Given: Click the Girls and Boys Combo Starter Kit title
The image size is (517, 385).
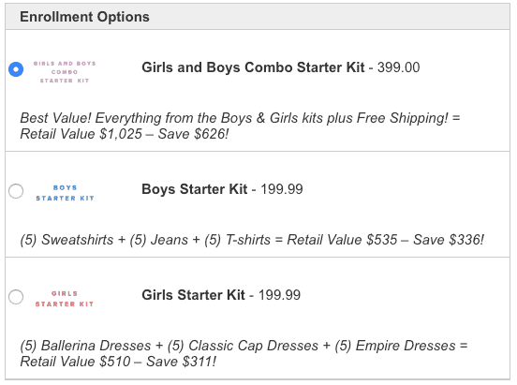Looking at the screenshot, I should [x=253, y=67].
